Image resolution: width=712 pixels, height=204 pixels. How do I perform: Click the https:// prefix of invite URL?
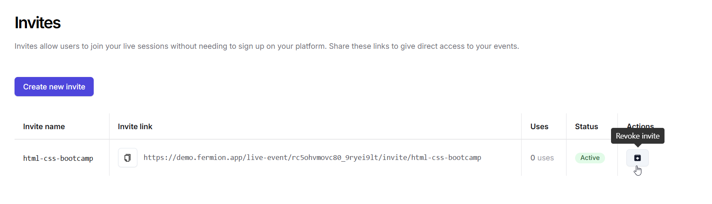click(160, 158)
